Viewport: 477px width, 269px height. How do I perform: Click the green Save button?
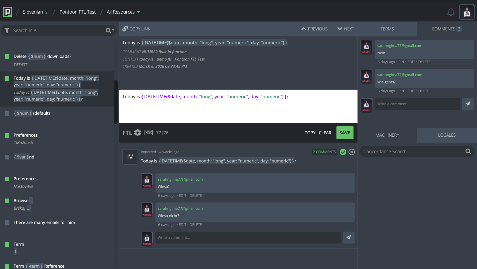click(345, 133)
